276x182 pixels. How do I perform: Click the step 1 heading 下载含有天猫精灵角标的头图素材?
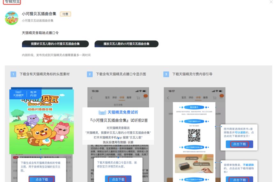44,74
